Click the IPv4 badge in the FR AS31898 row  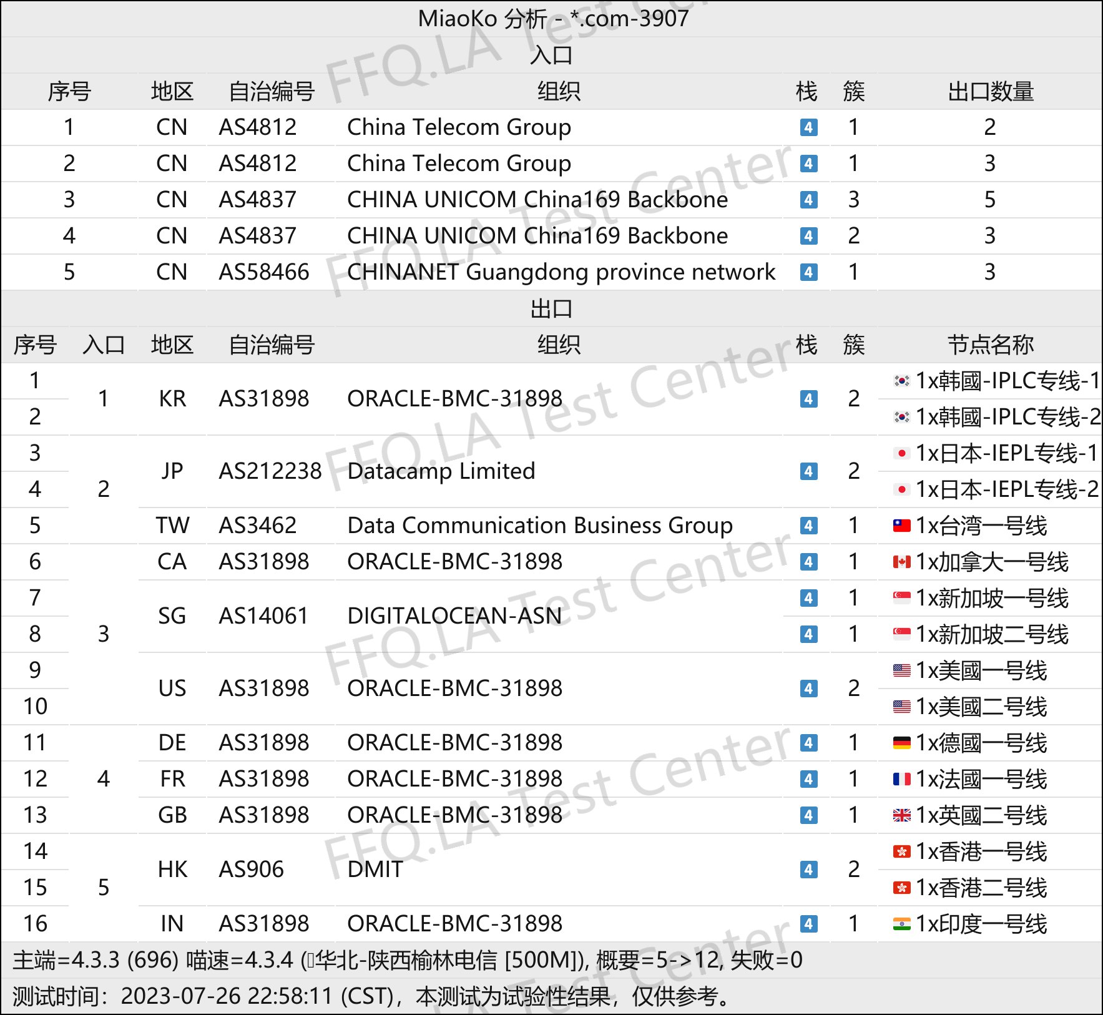(x=808, y=779)
